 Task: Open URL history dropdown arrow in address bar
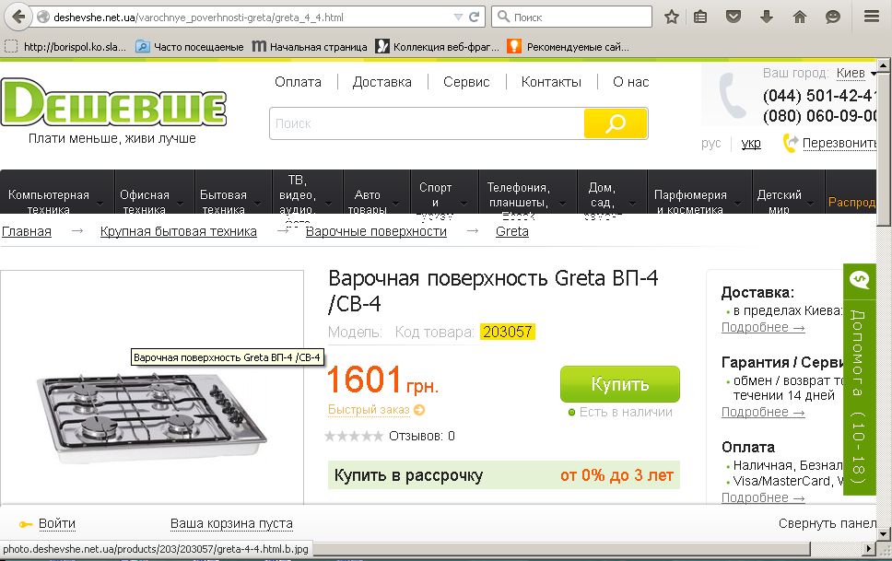coord(458,18)
